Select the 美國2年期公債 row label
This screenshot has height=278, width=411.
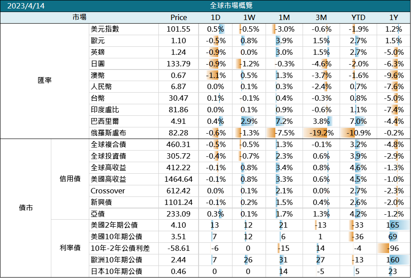point(114,225)
